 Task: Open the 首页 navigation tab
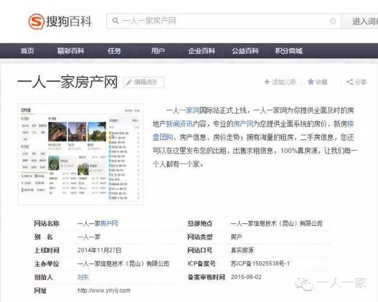(27, 51)
